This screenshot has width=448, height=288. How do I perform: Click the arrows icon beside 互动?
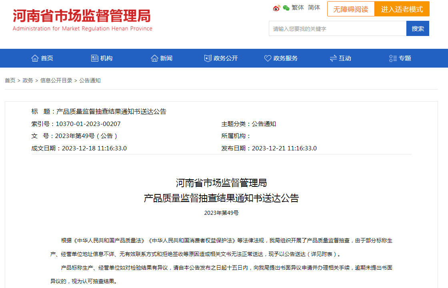(333, 58)
